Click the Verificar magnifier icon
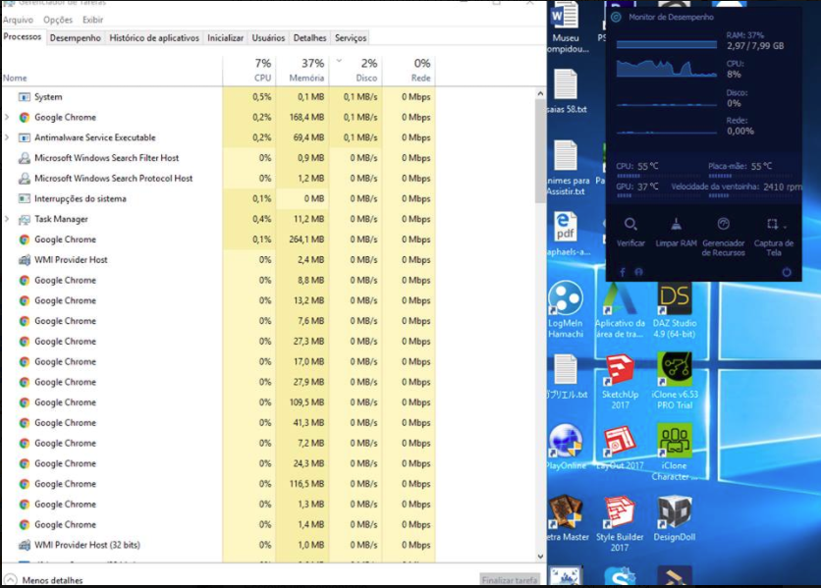Screen dimensions: 821x588 pyautogui.click(x=630, y=224)
